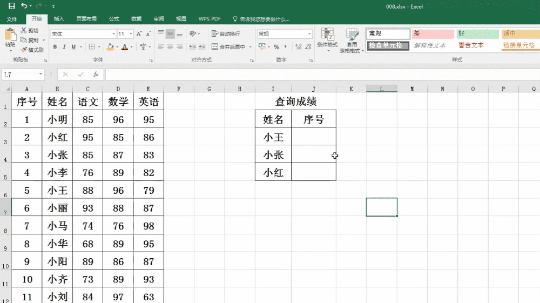Apply the 好 cell style
Viewport: 540px width, 303px height.
pyautogui.click(x=477, y=33)
